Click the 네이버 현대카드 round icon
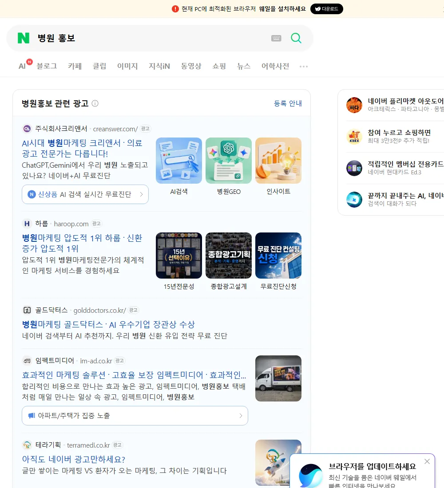 [x=354, y=168]
